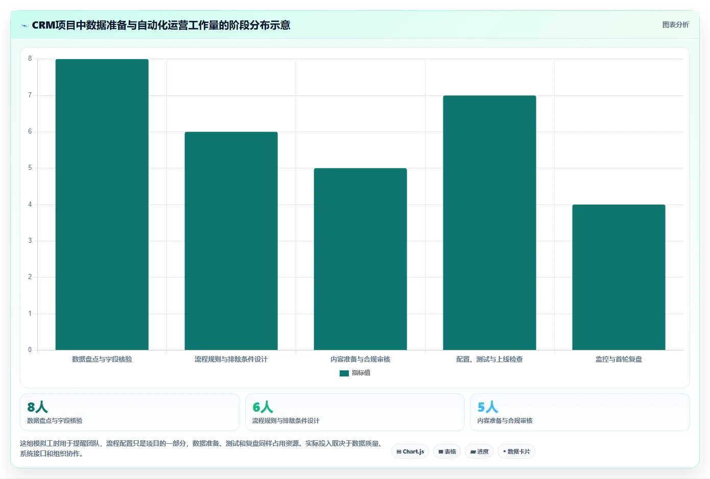The image size is (710, 479).
Task: Click the 流程规则与排除条件设计 axis label
Action: pyautogui.click(x=231, y=359)
